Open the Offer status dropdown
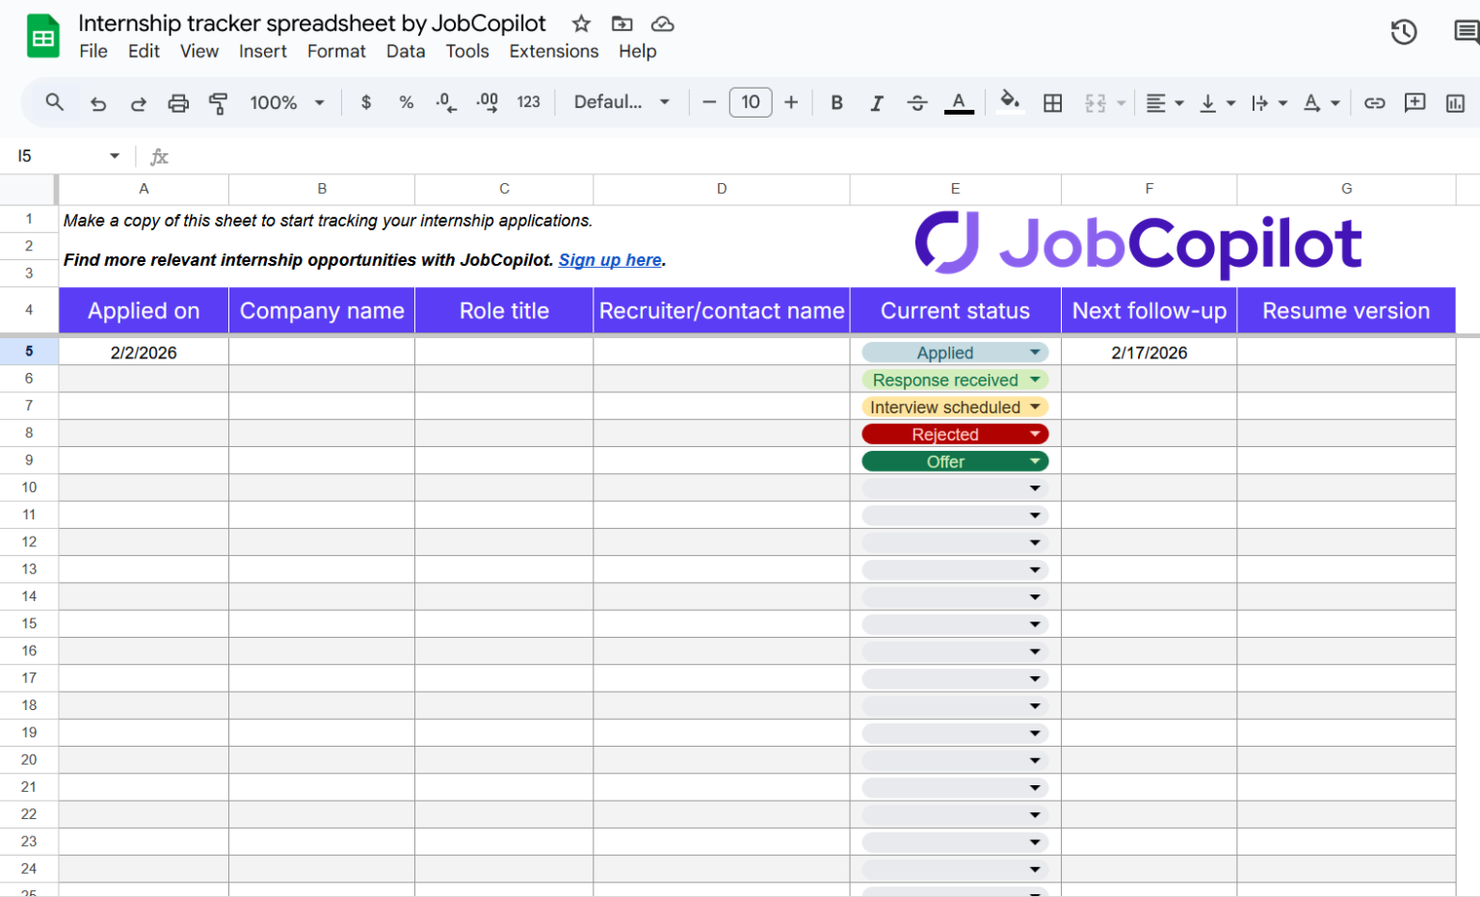The image size is (1480, 897). coord(955,462)
